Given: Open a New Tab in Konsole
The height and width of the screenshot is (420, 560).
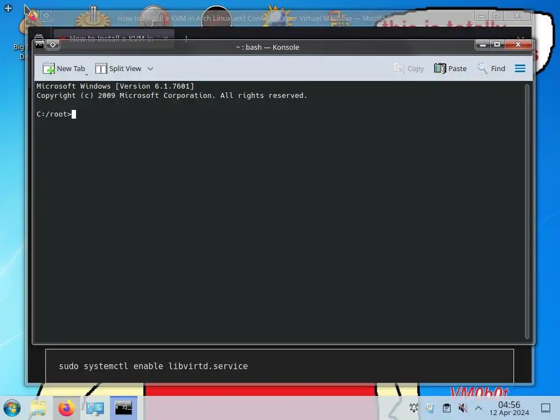Looking at the screenshot, I should point(63,68).
